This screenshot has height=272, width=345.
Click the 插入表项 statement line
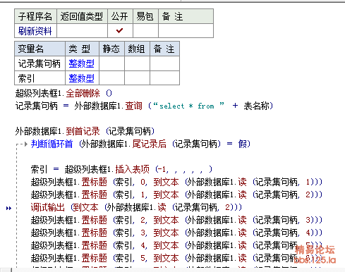121,169
